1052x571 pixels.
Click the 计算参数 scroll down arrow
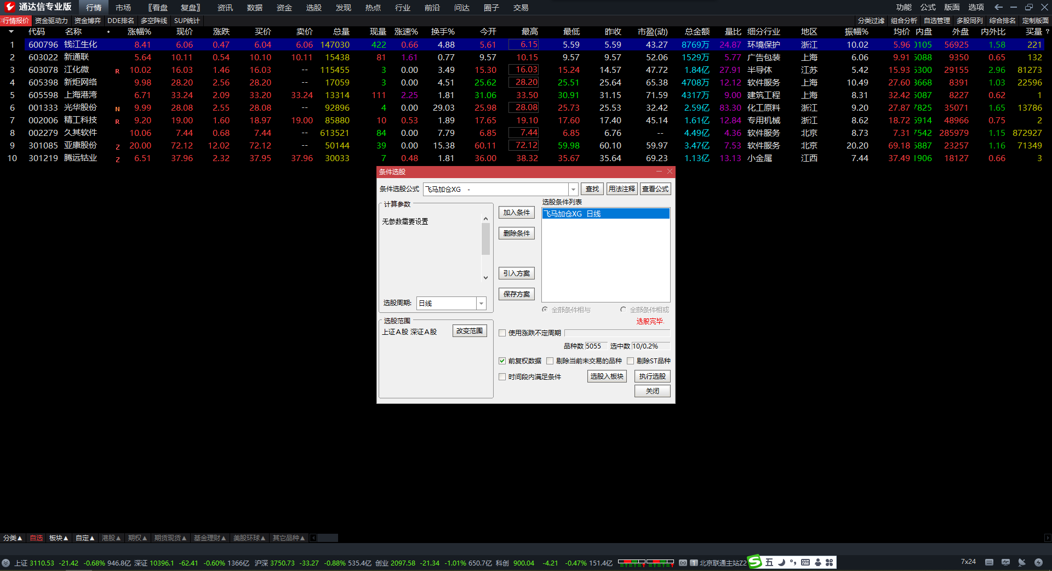[x=485, y=278]
